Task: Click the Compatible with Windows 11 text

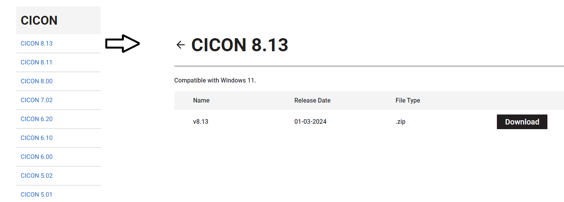Action: pyautogui.click(x=215, y=81)
